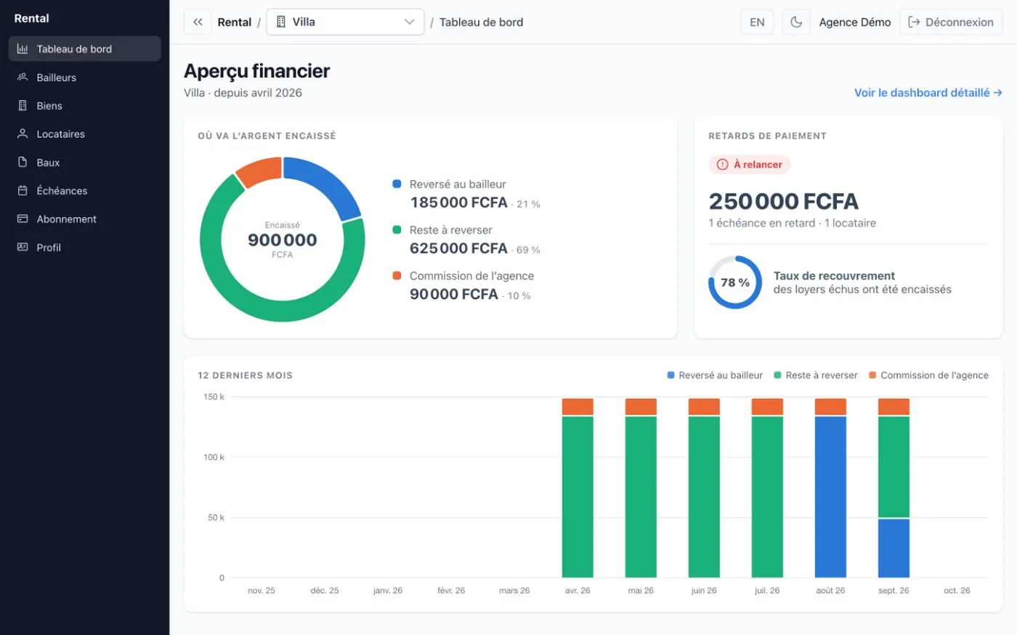Click the Tableau de bord chart icon

pos(23,49)
